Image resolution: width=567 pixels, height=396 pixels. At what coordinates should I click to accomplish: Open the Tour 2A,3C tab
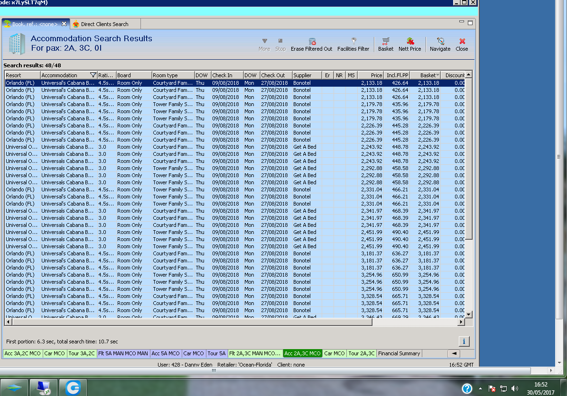[362, 353]
